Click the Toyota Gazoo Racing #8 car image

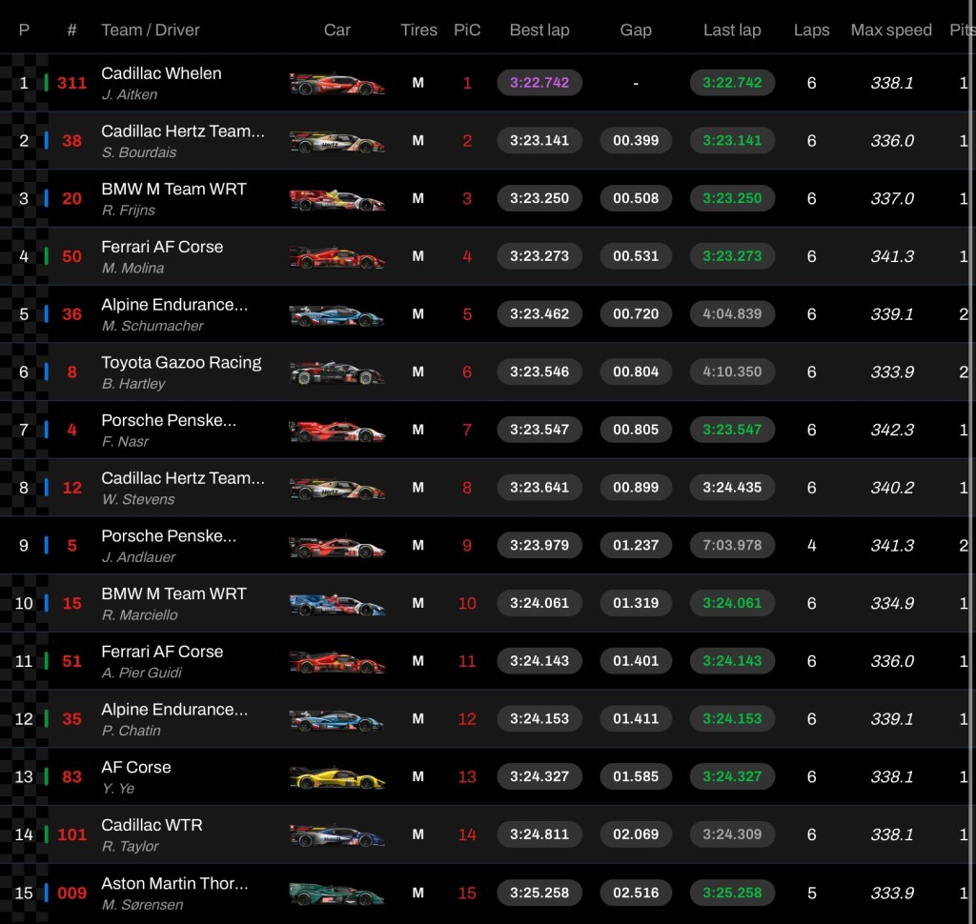pyautogui.click(x=337, y=372)
